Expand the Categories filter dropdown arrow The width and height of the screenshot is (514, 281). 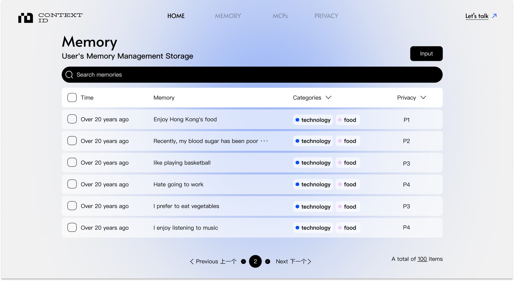(328, 97)
